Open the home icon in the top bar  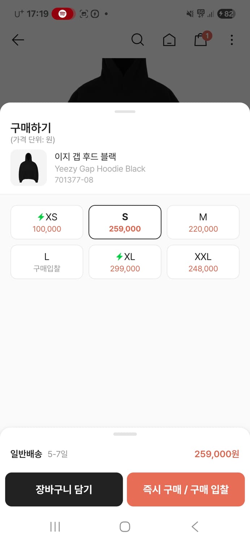pos(169,40)
